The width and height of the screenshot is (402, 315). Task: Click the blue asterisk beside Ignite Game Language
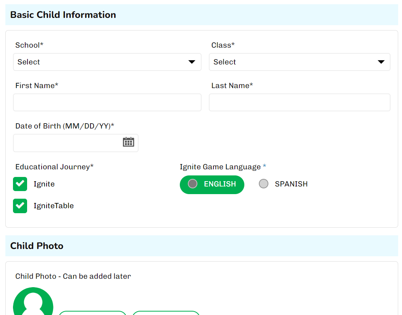pos(265,167)
